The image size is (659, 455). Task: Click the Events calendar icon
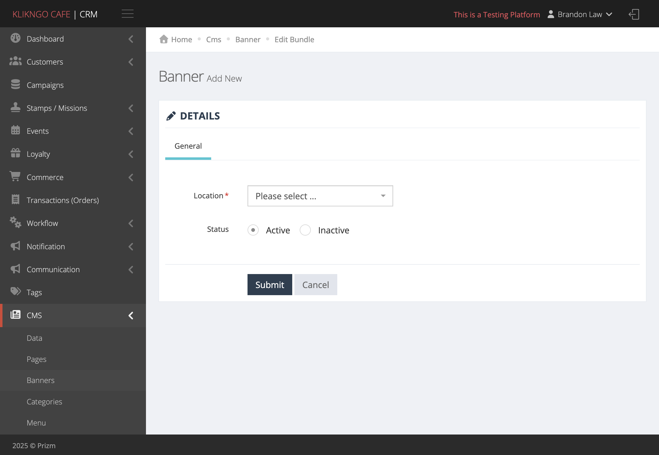point(15,130)
